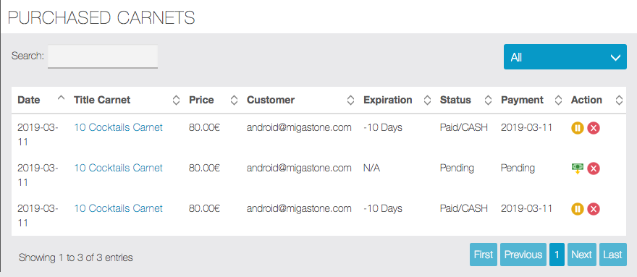Jump to the Last page

point(613,255)
